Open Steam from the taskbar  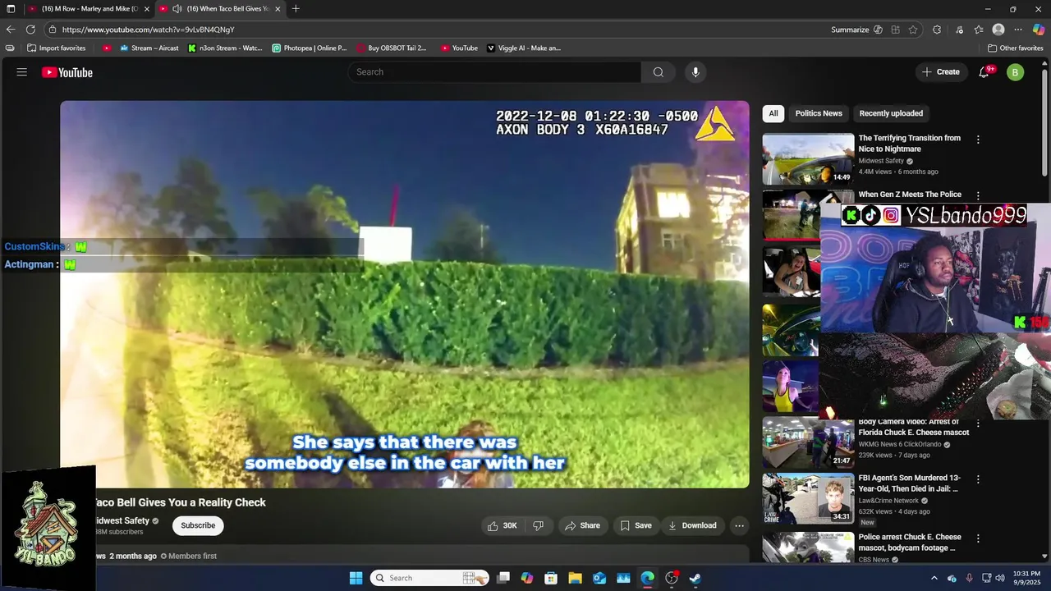tap(695, 578)
